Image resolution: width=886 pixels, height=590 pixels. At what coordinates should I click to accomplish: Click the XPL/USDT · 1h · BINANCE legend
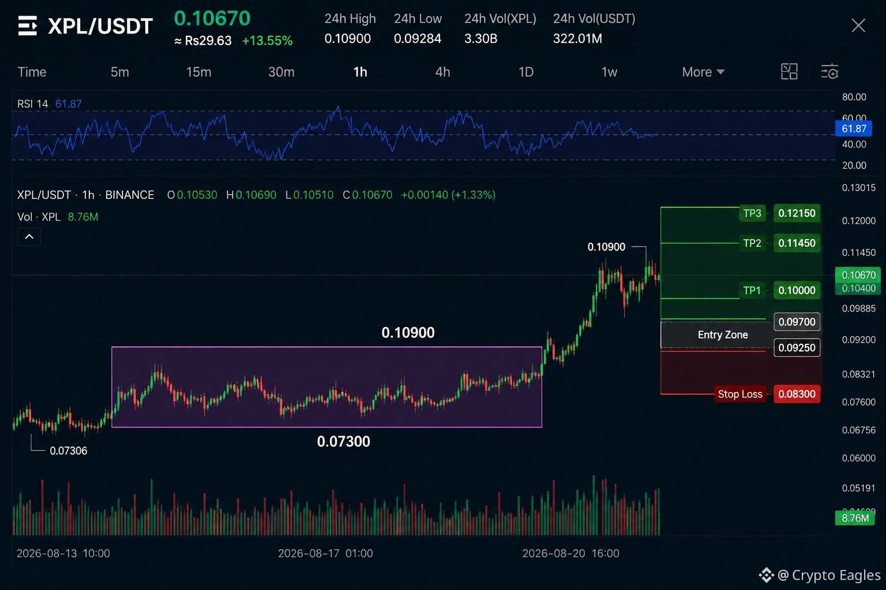pyautogui.click(x=86, y=195)
